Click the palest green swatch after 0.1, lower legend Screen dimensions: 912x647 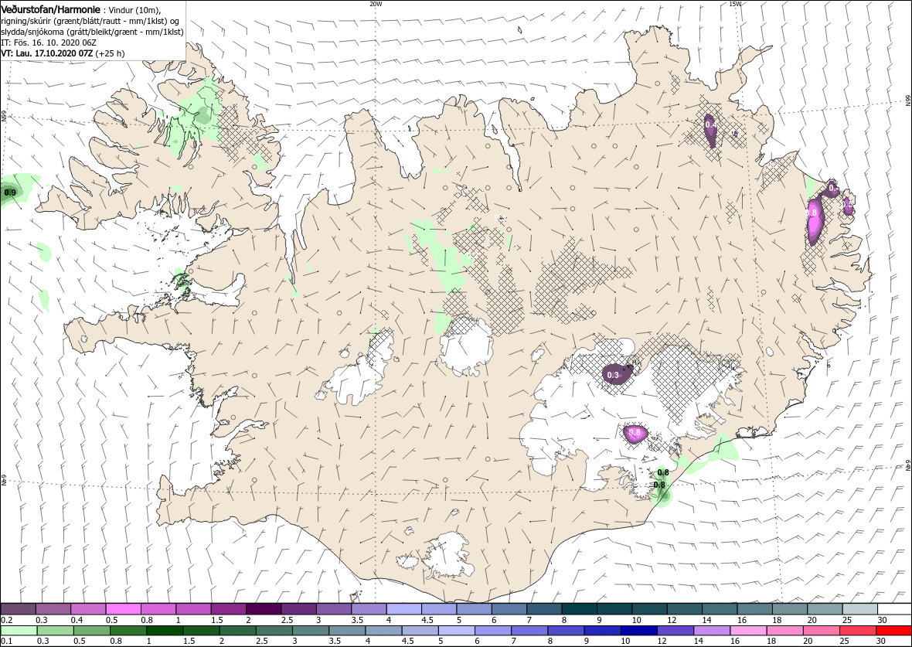pos(19,631)
